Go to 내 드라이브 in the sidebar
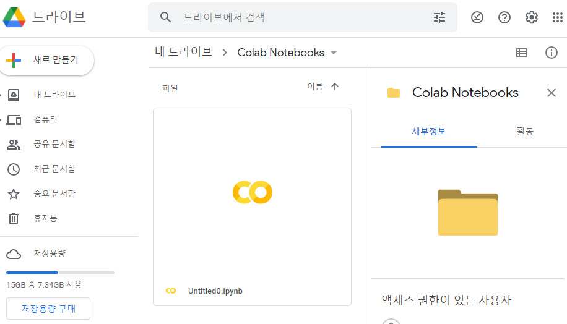 pos(54,95)
